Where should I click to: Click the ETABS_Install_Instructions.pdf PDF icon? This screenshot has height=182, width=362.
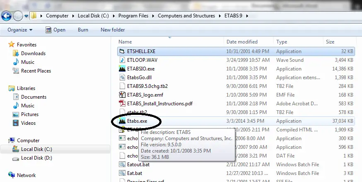tap(122, 104)
